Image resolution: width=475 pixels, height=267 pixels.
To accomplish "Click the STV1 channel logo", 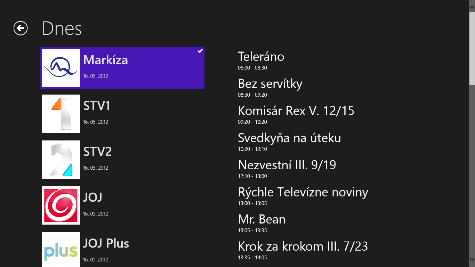I will [61, 114].
